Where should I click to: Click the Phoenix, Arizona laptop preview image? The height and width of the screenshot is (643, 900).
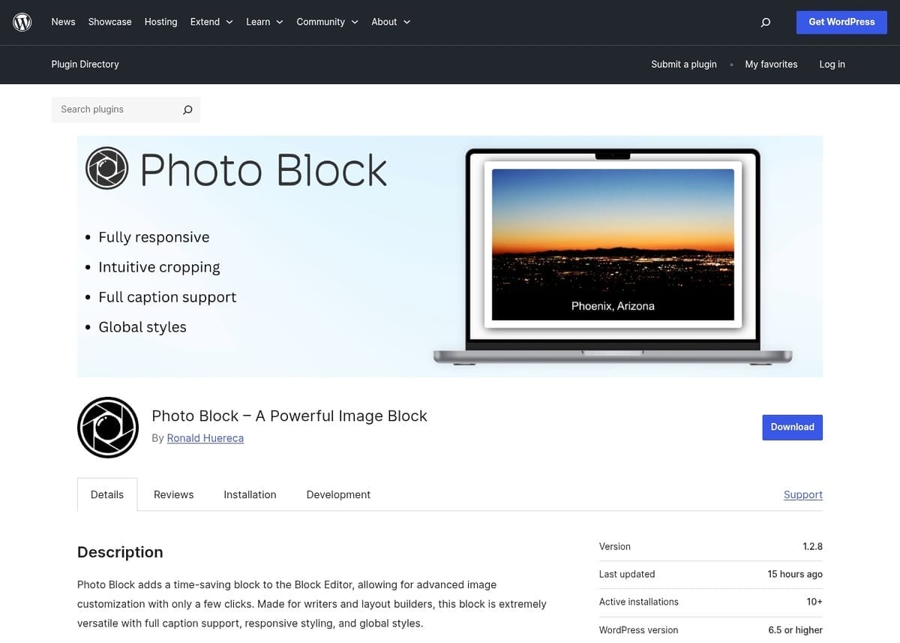(613, 244)
